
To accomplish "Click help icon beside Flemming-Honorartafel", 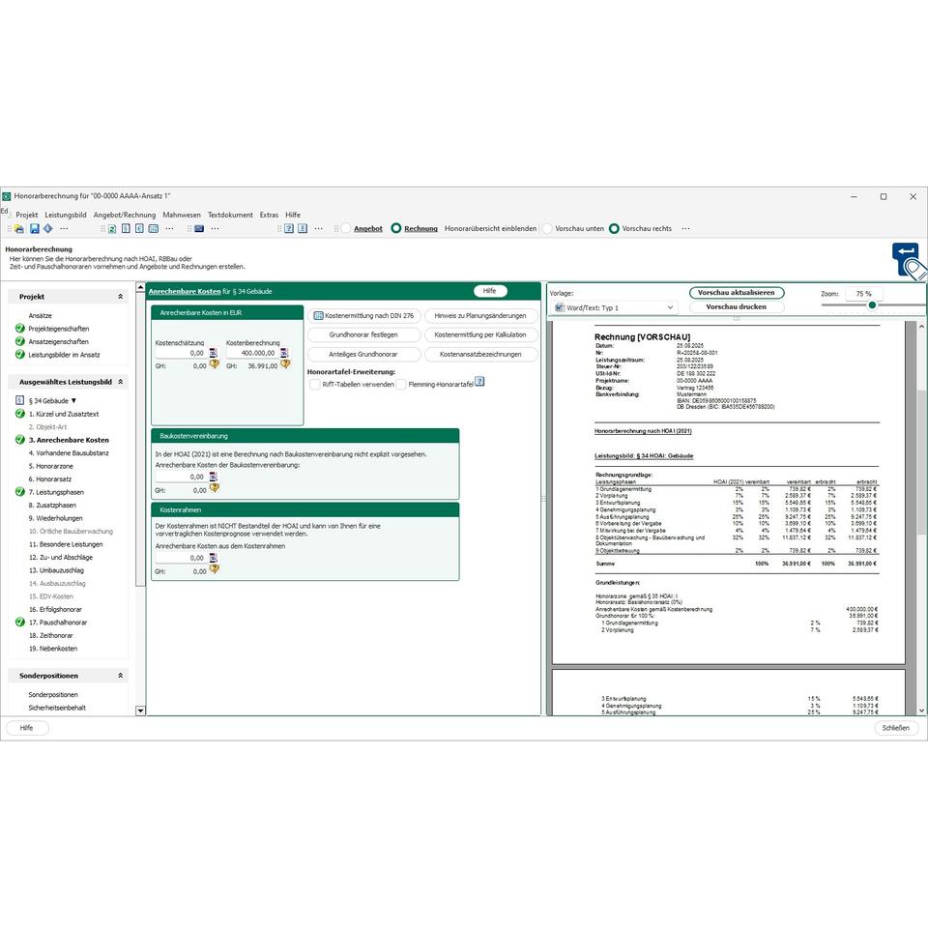I will 479,383.
